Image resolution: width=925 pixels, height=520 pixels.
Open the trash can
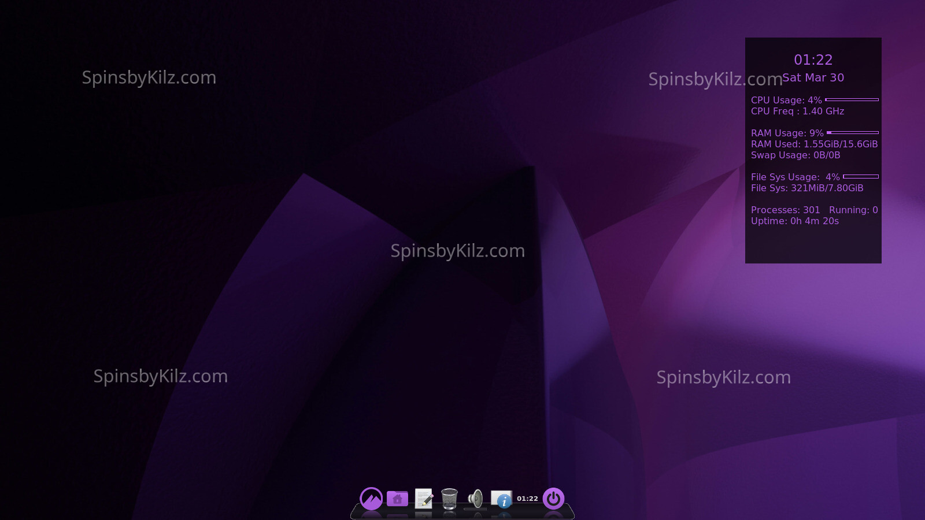point(449,498)
